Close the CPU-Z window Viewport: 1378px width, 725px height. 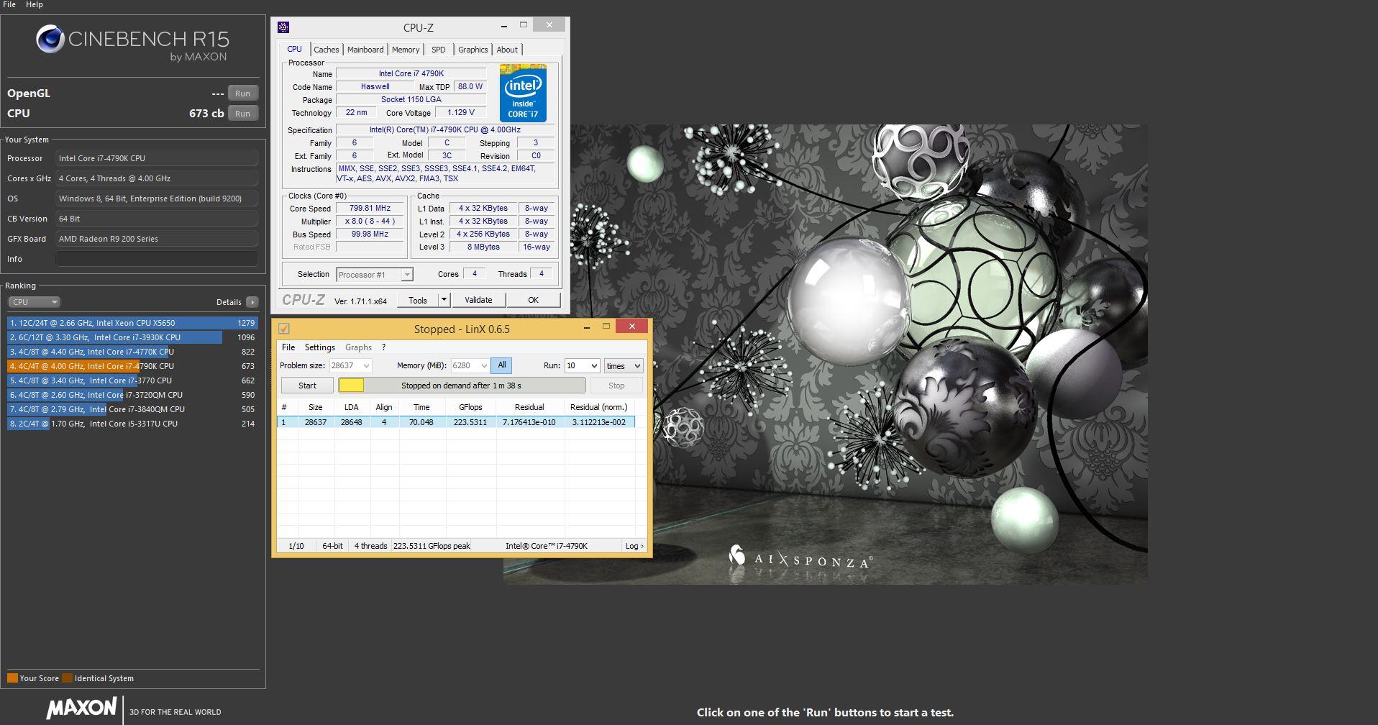tap(549, 25)
